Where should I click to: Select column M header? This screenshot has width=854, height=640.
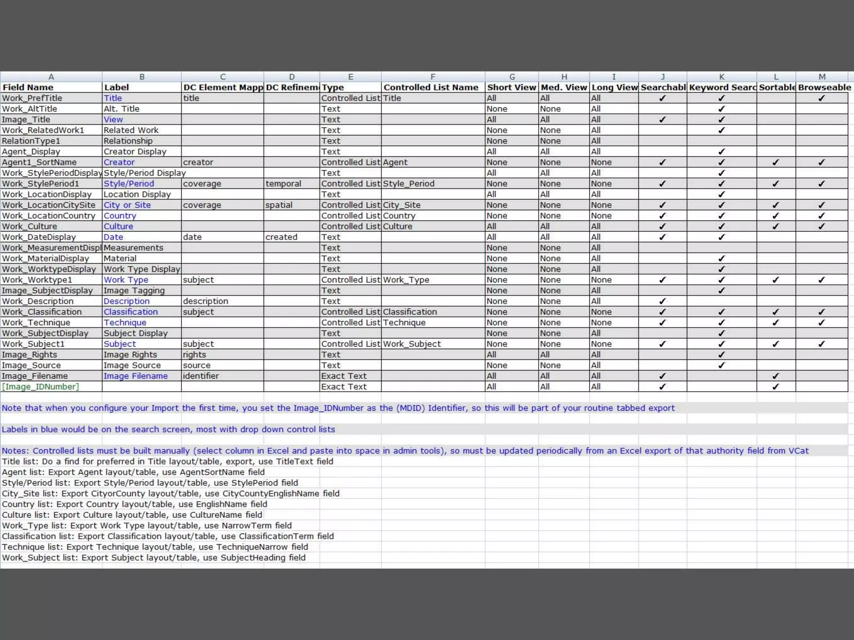pyautogui.click(x=821, y=77)
